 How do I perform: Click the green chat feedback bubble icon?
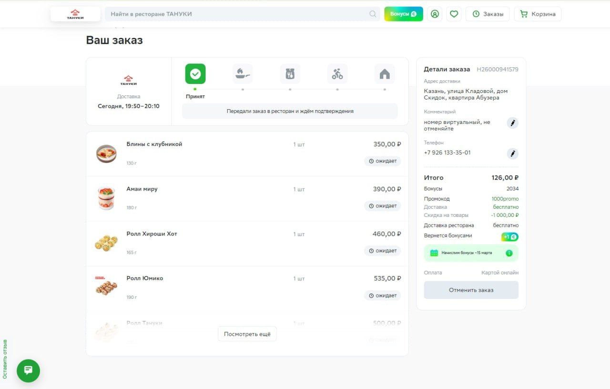coord(28,370)
